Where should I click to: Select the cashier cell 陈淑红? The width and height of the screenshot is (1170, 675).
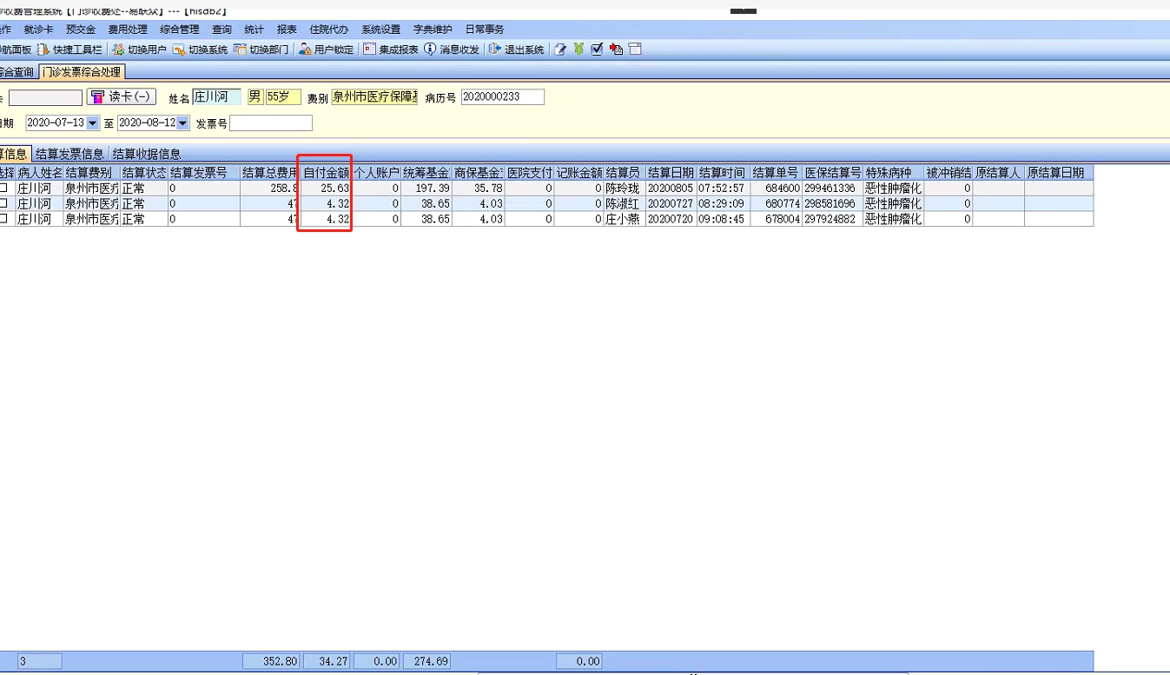pos(624,203)
